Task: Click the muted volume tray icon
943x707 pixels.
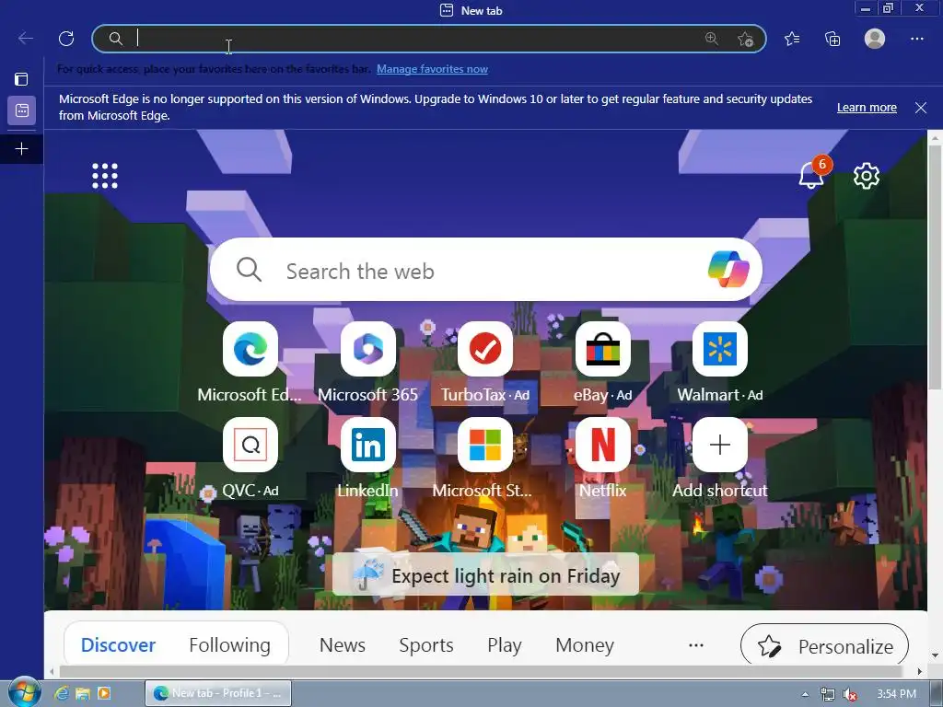Action: click(x=850, y=694)
